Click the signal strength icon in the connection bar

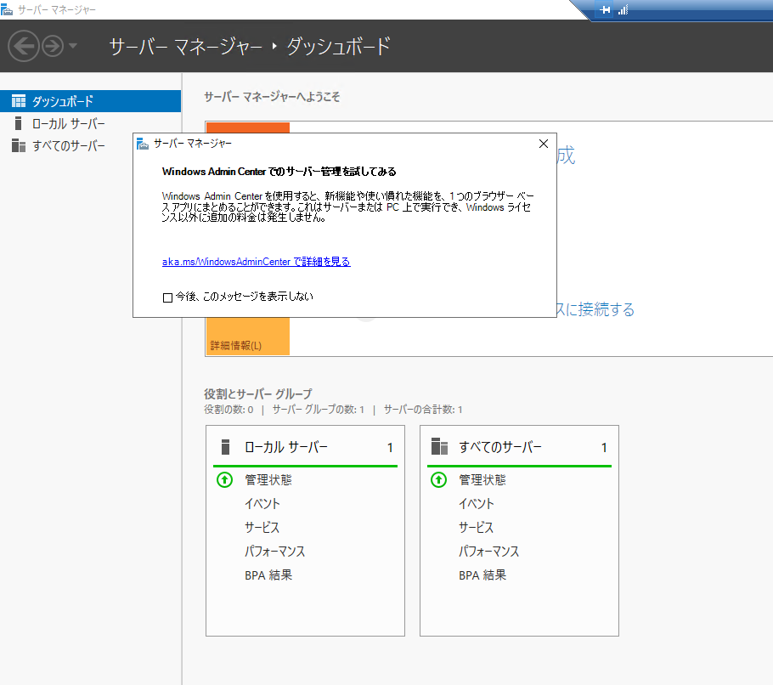point(623,9)
